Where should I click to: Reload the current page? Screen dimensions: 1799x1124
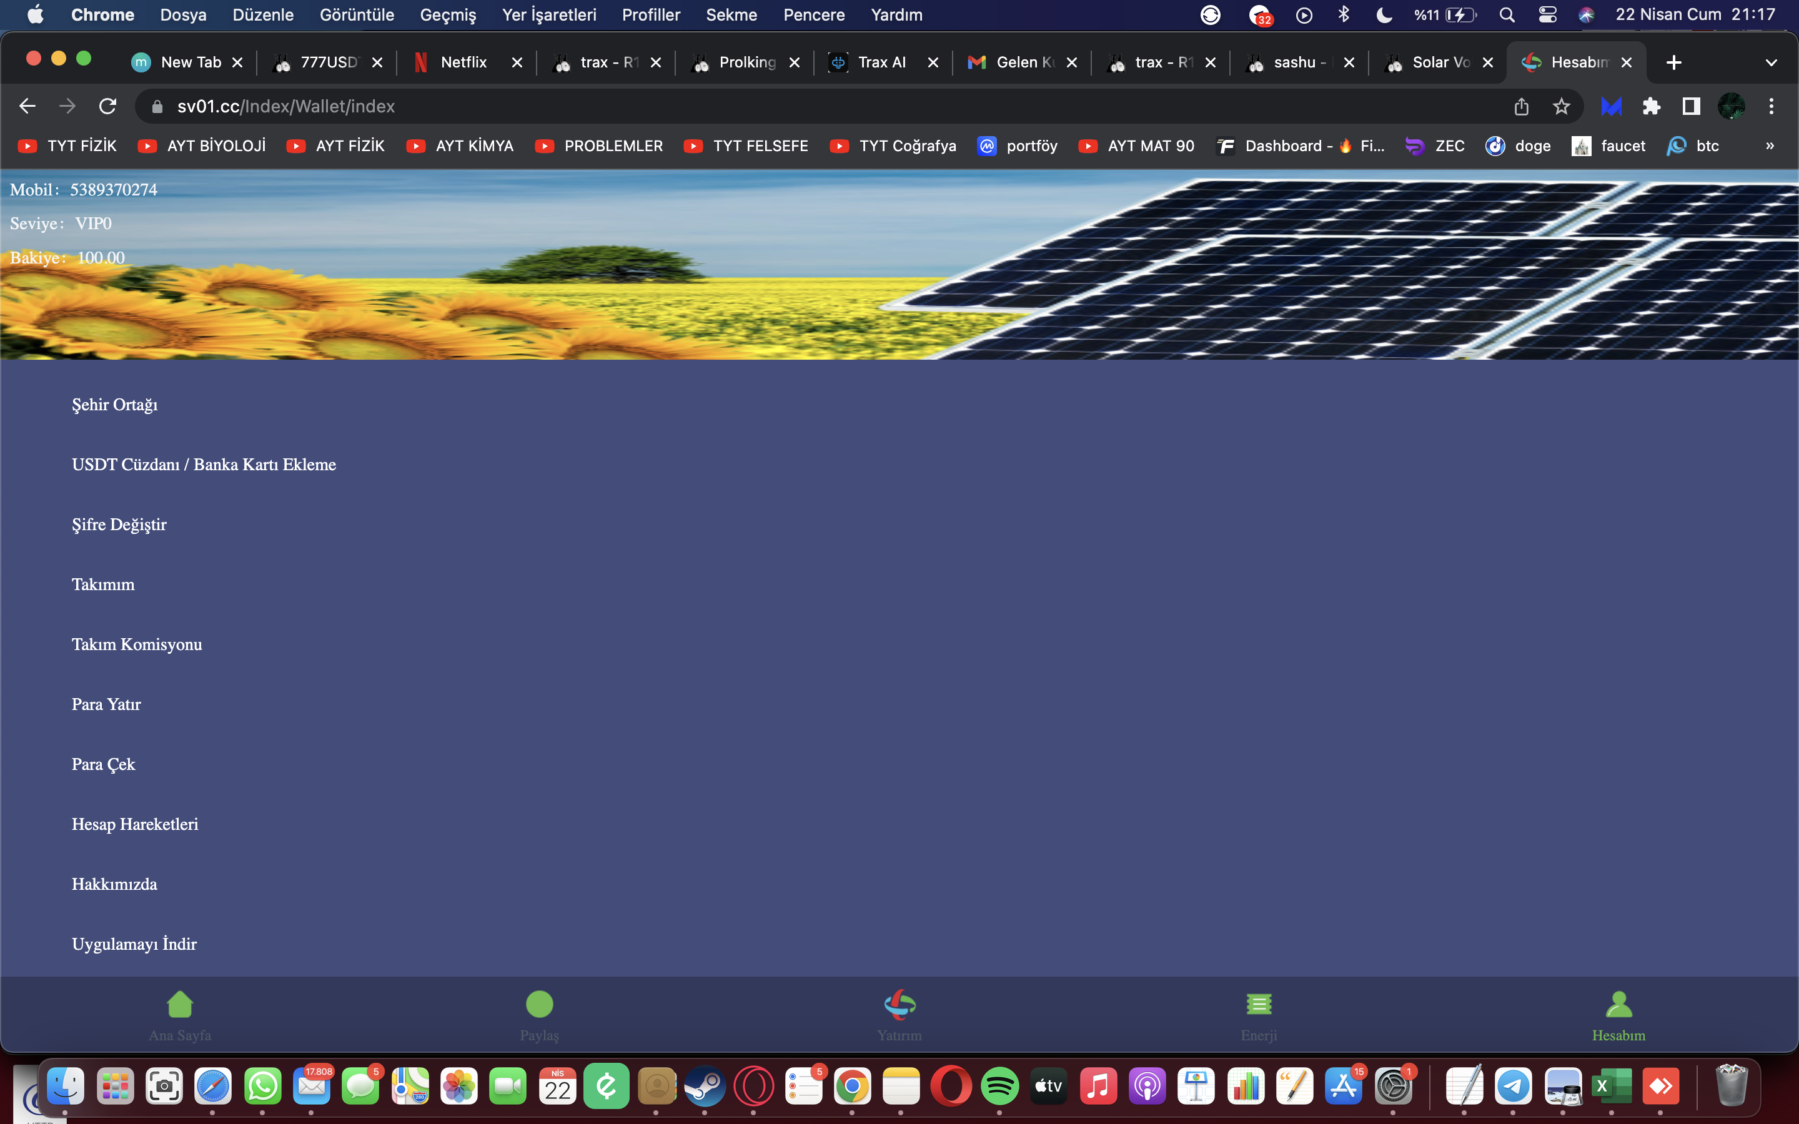point(108,106)
